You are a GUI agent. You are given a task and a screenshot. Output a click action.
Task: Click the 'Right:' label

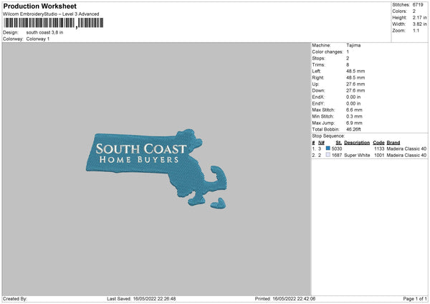(318, 77)
